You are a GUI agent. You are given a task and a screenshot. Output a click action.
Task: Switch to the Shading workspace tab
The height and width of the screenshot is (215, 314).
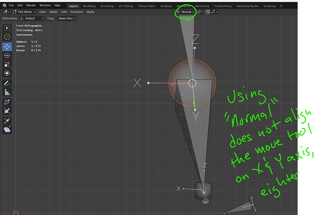166,6
